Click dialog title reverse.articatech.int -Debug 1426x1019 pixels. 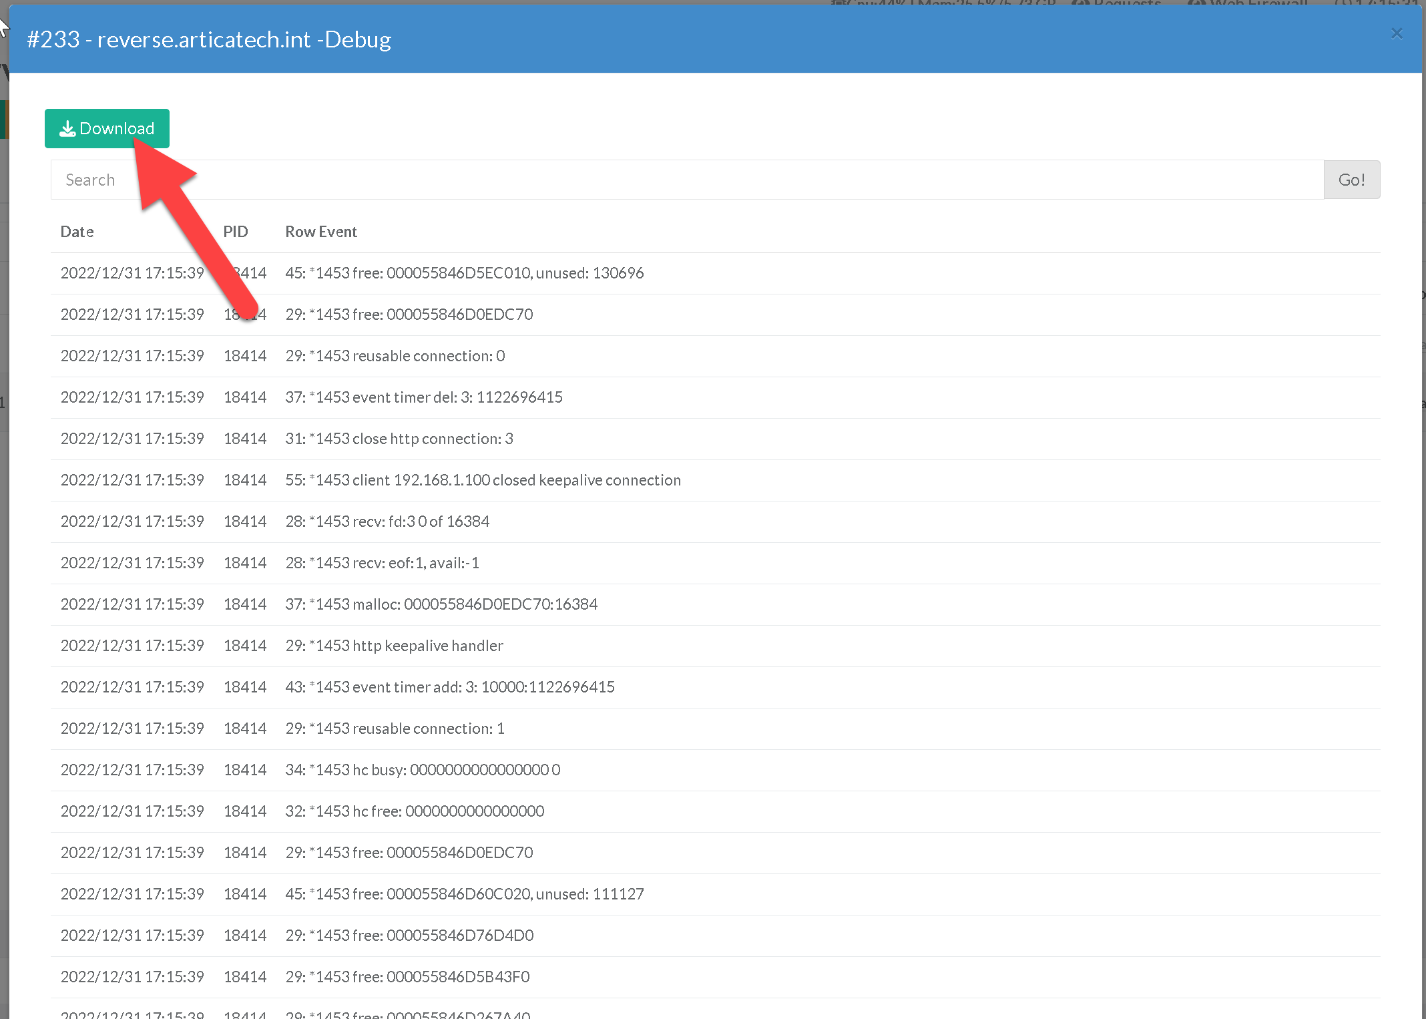pos(209,39)
